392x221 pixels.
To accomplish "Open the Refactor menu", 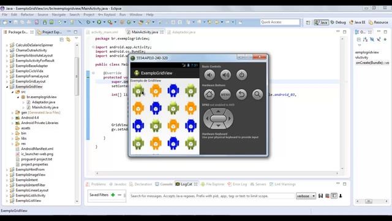I will tap(27, 15).
